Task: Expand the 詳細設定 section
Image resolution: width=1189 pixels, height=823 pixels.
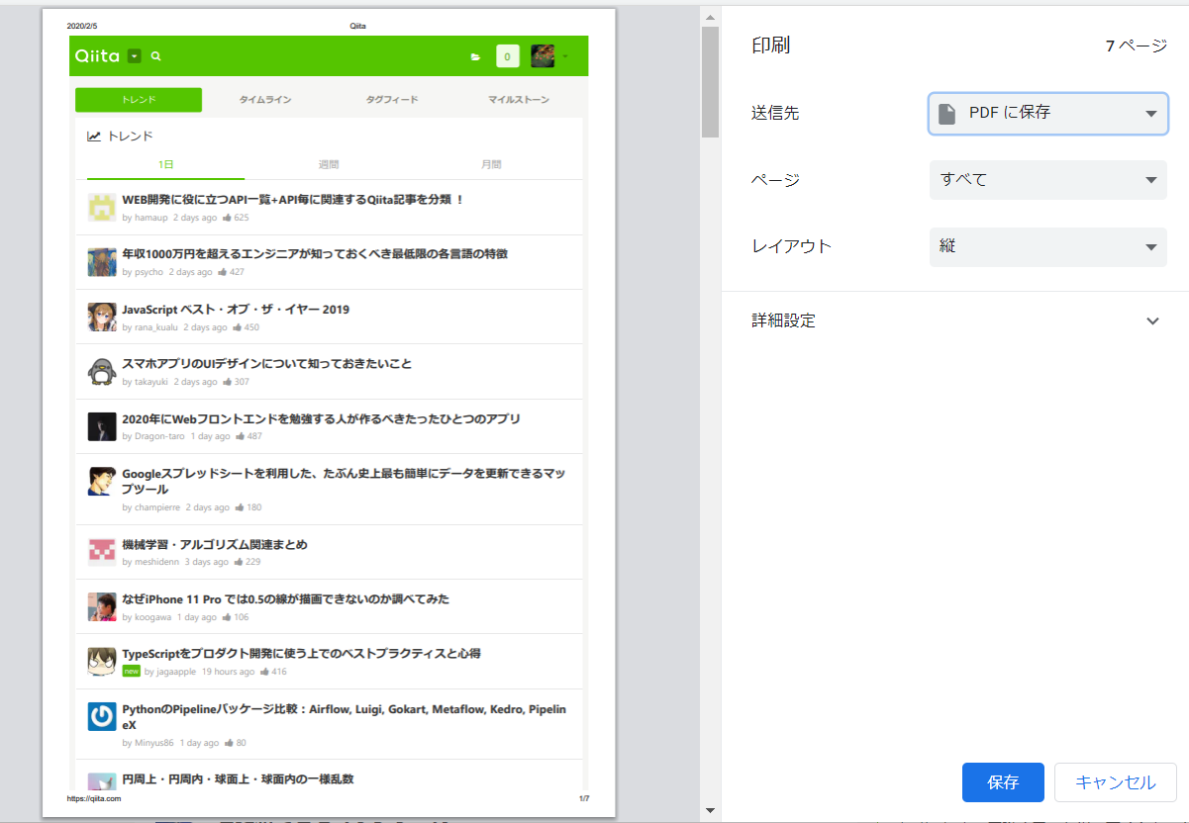Action: pyautogui.click(x=954, y=320)
